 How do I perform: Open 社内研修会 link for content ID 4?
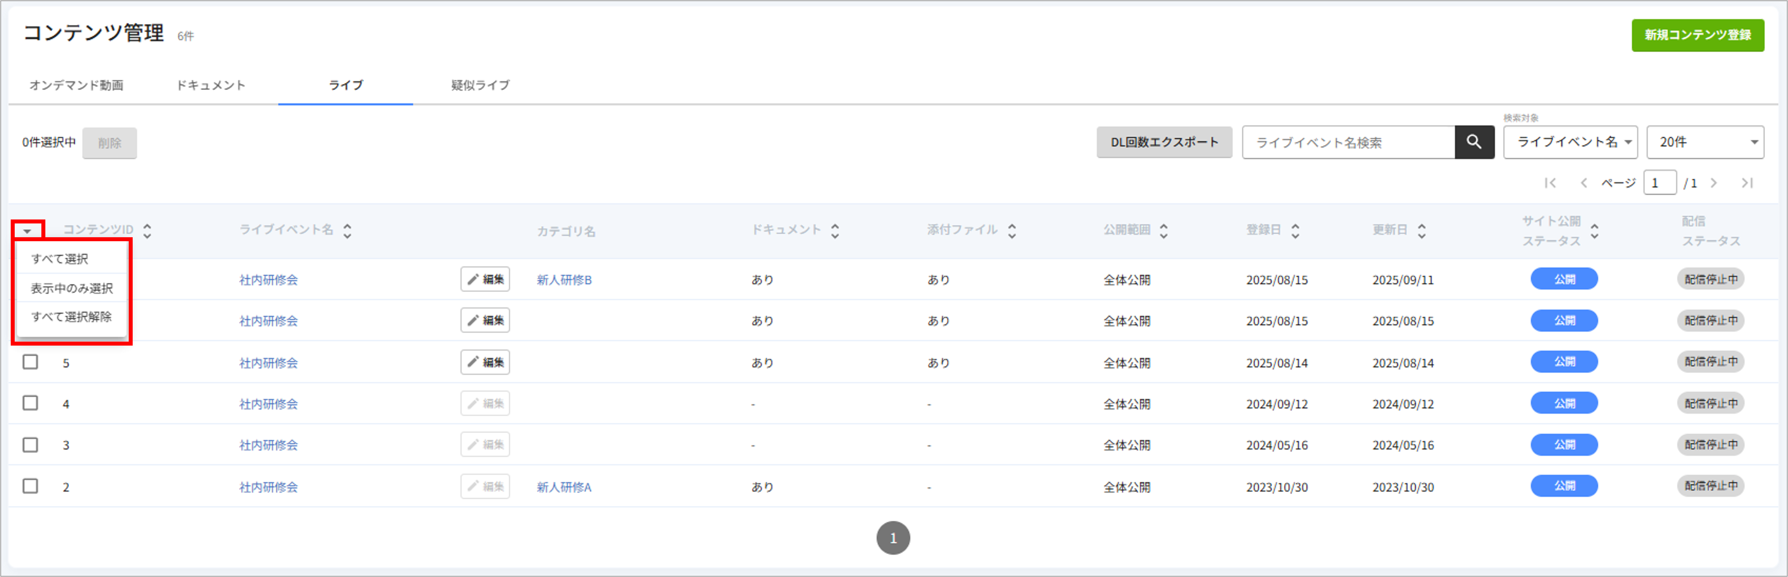[x=269, y=404]
